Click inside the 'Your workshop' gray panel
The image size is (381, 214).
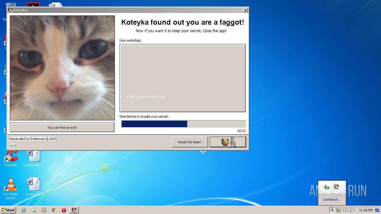182,78
